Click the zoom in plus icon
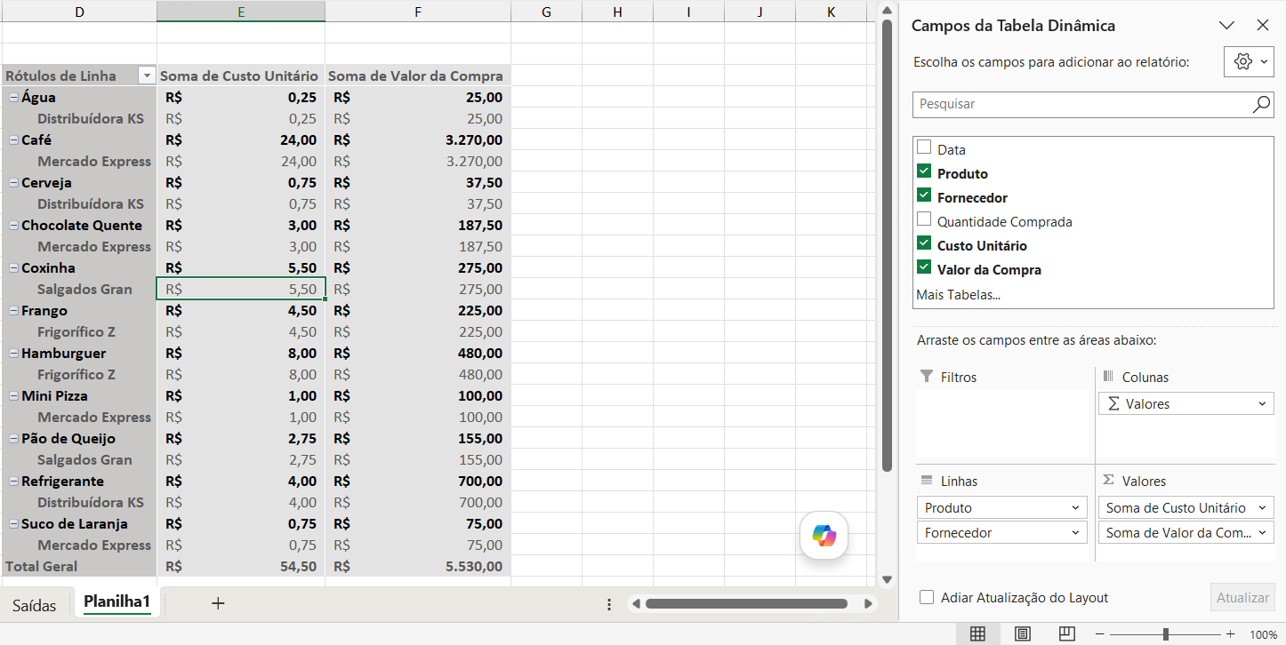Screen dimensions: 1286x645 [1230, 634]
